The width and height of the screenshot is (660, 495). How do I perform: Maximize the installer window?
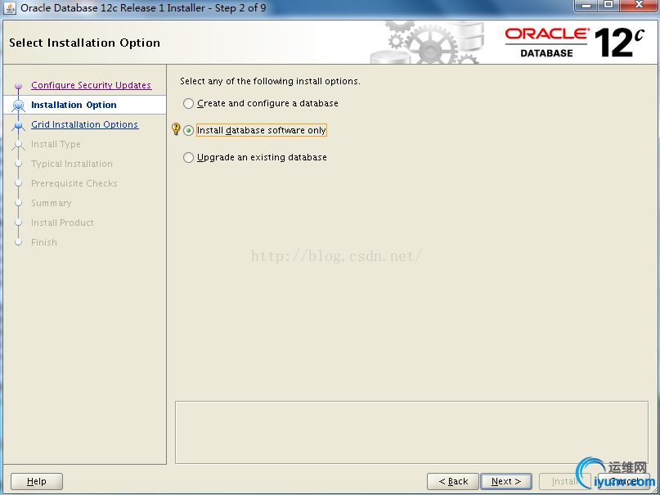(608, 6)
